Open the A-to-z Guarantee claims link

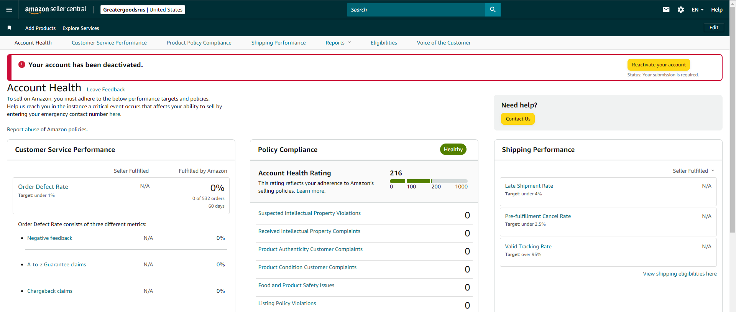pyautogui.click(x=57, y=264)
